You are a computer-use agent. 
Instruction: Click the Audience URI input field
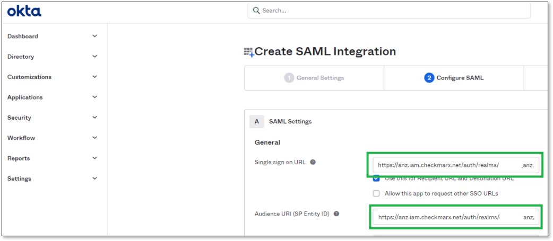[x=456, y=217]
